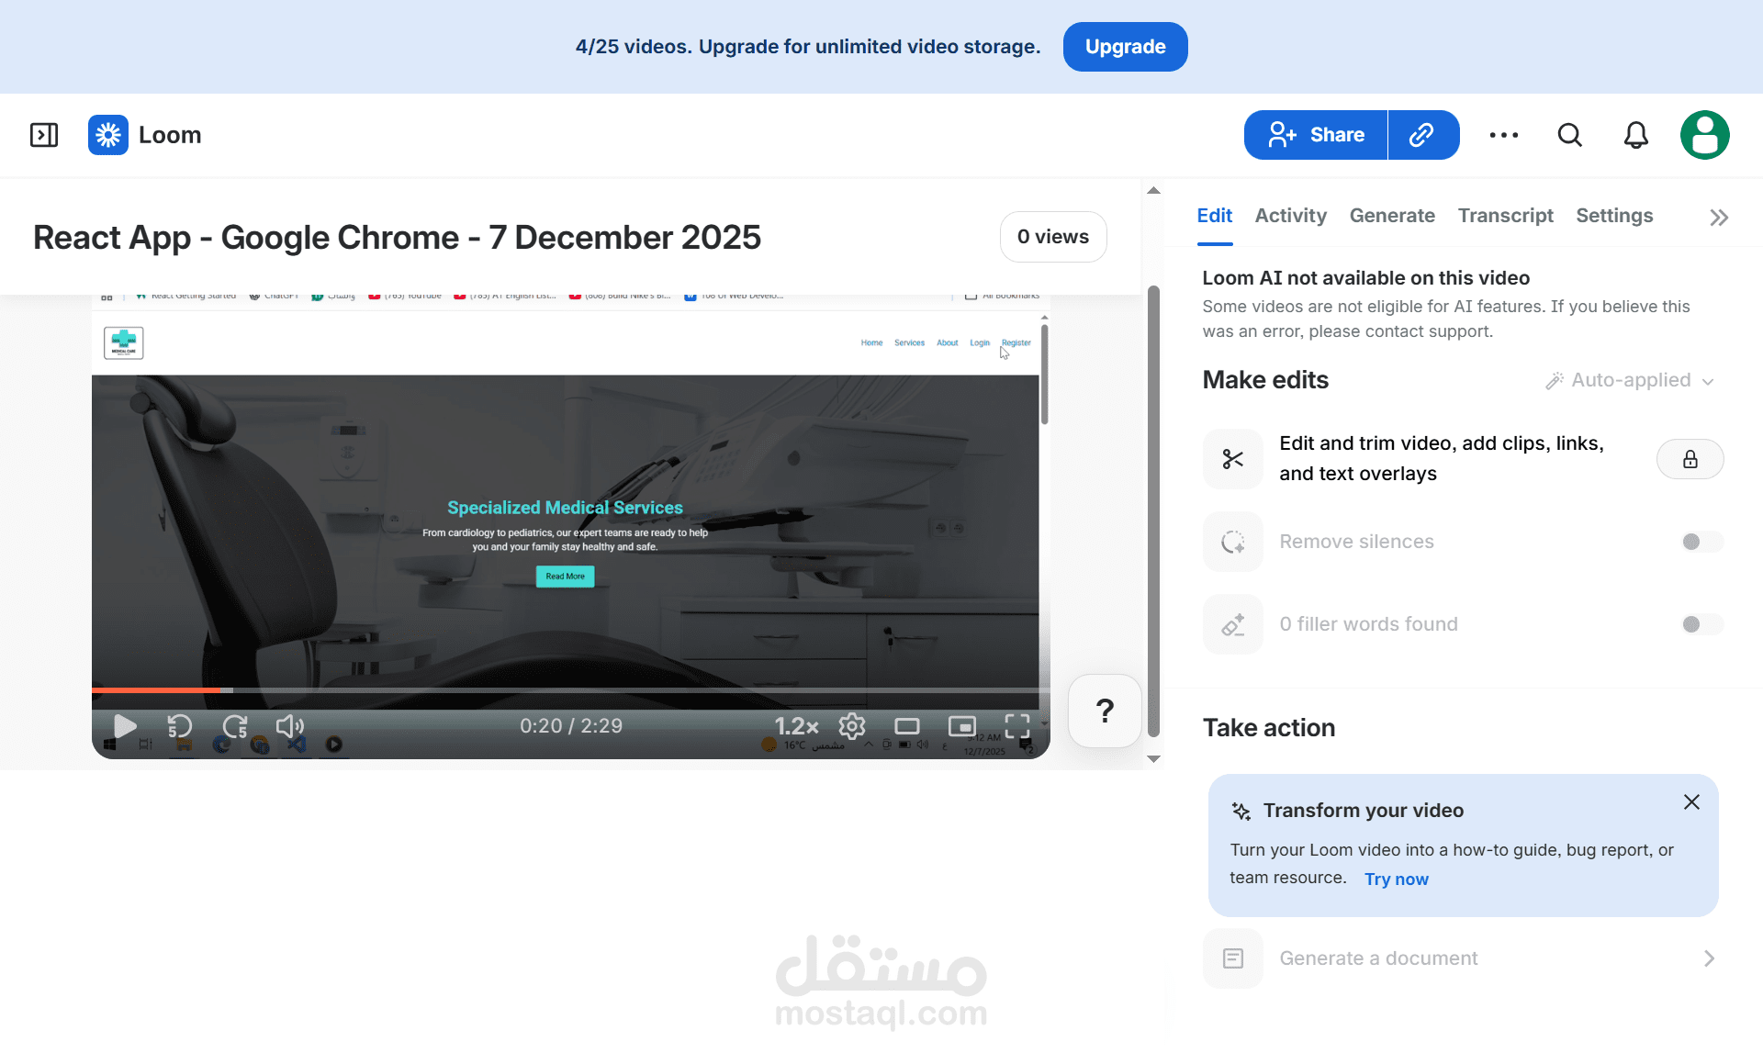Open the Transcript tab
The image size is (1763, 1053).
[x=1505, y=216]
